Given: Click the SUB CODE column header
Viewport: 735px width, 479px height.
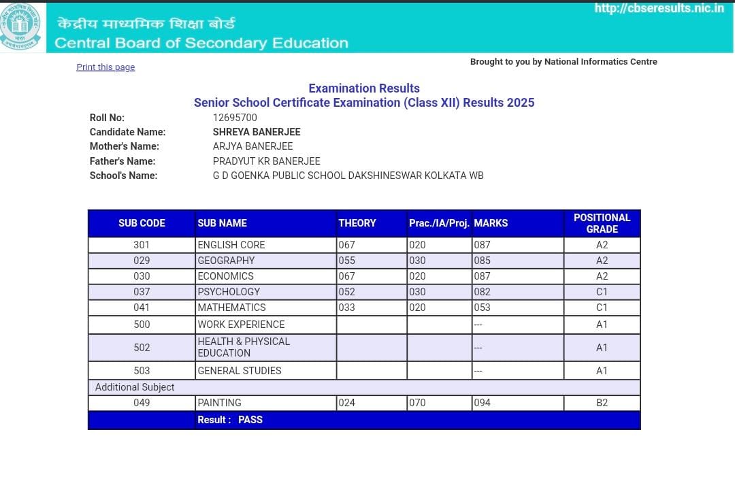Looking at the screenshot, I should 142,223.
